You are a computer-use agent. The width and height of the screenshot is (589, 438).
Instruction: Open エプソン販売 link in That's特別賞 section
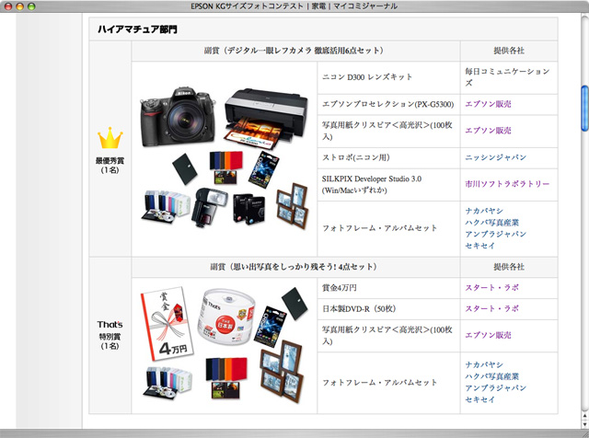(488, 336)
